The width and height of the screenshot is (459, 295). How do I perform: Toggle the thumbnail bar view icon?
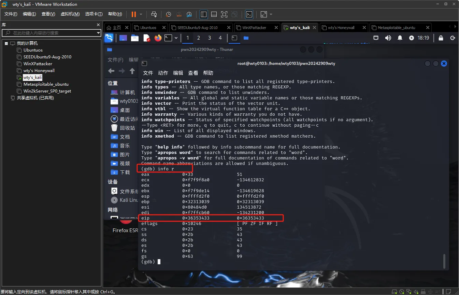pyautogui.click(x=214, y=14)
